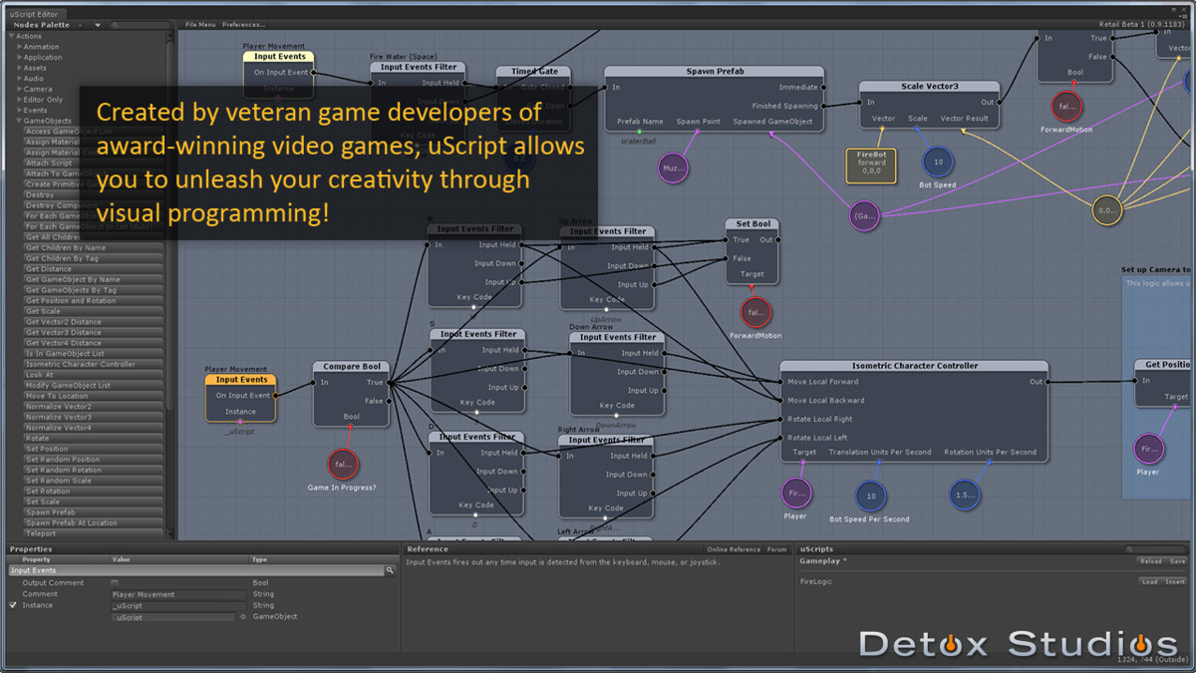The width and height of the screenshot is (1196, 673).
Task: Select the Spawn Prefab node title
Action: (x=715, y=72)
